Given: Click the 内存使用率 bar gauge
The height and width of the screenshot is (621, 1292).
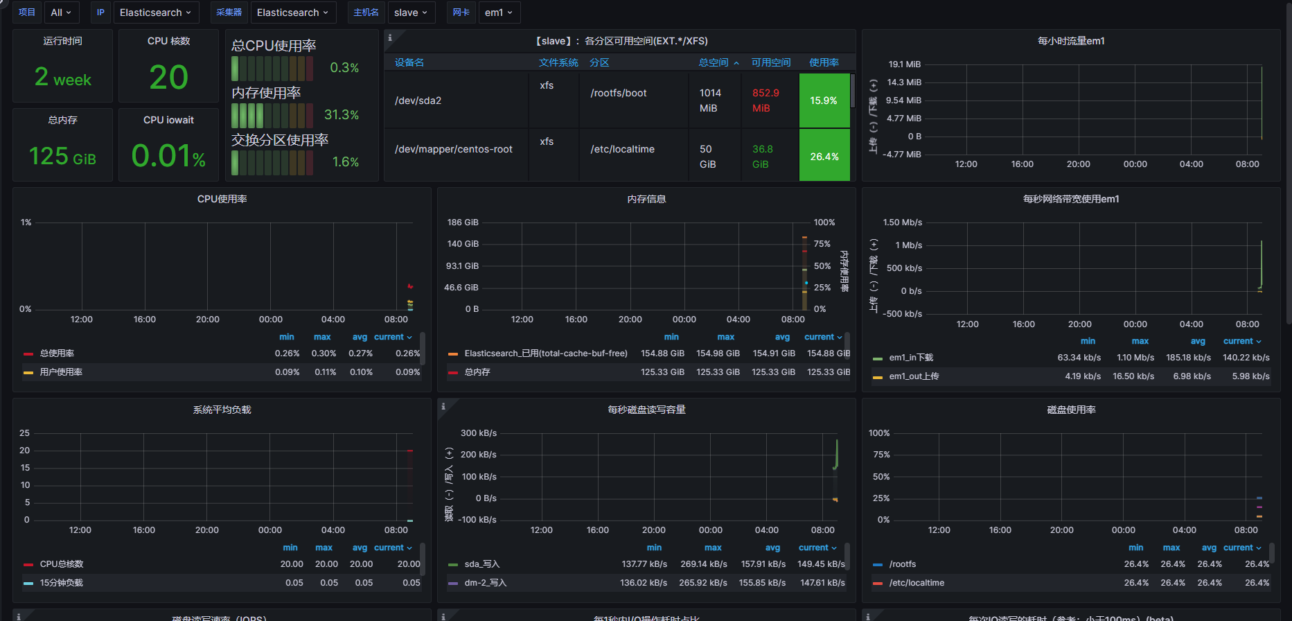Looking at the screenshot, I should pyautogui.click(x=272, y=116).
